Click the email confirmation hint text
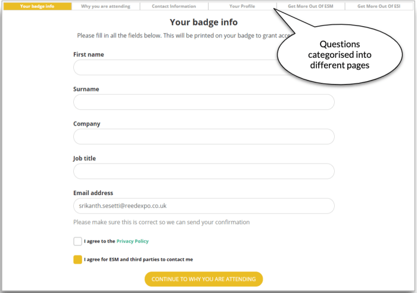The width and height of the screenshot is (417, 293). click(x=161, y=222)
